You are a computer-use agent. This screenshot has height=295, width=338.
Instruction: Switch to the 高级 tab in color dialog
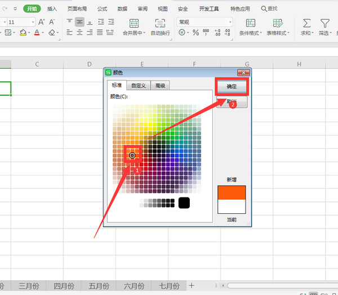(161, 85)
